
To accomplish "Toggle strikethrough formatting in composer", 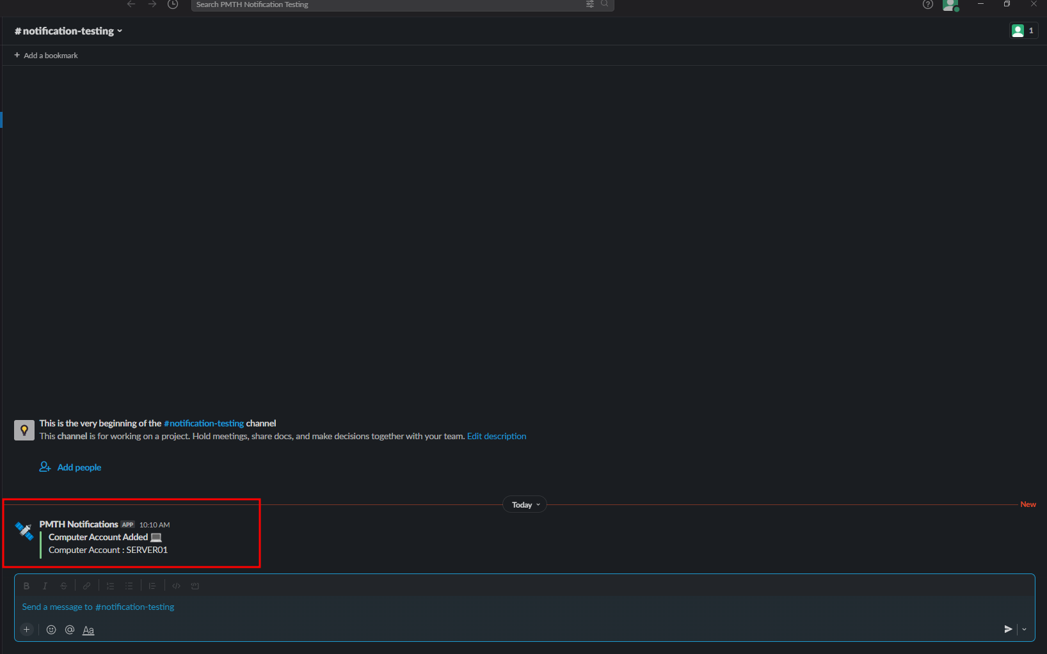I will 63,586.
